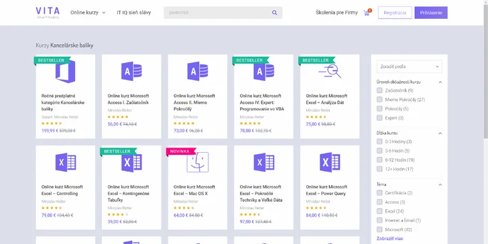Viewport: 488px width, 244px height.
Task: Click the Bestseller ribbon on the Kontingenčné Tabuľky card
Action: pos(118,151)
